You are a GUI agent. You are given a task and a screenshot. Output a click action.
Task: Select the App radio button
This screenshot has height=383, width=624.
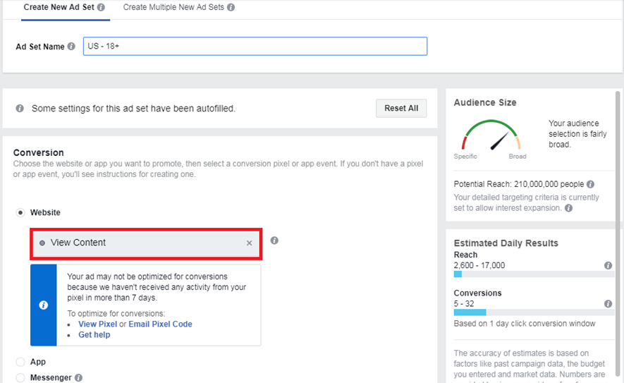pos(20,362)
